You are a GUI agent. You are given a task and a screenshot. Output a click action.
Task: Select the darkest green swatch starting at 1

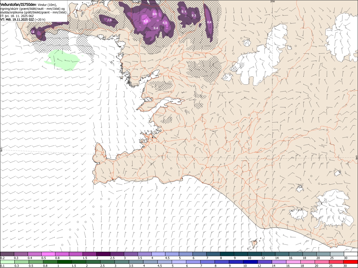click(x=64, y=262)
